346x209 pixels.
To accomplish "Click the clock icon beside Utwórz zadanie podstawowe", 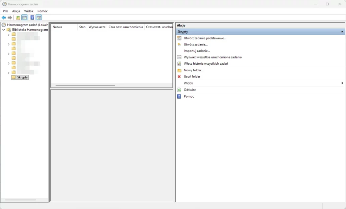I will pos(179,38).
